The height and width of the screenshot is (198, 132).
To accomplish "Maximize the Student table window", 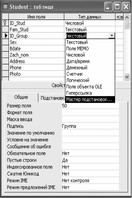I will point(117,7).
